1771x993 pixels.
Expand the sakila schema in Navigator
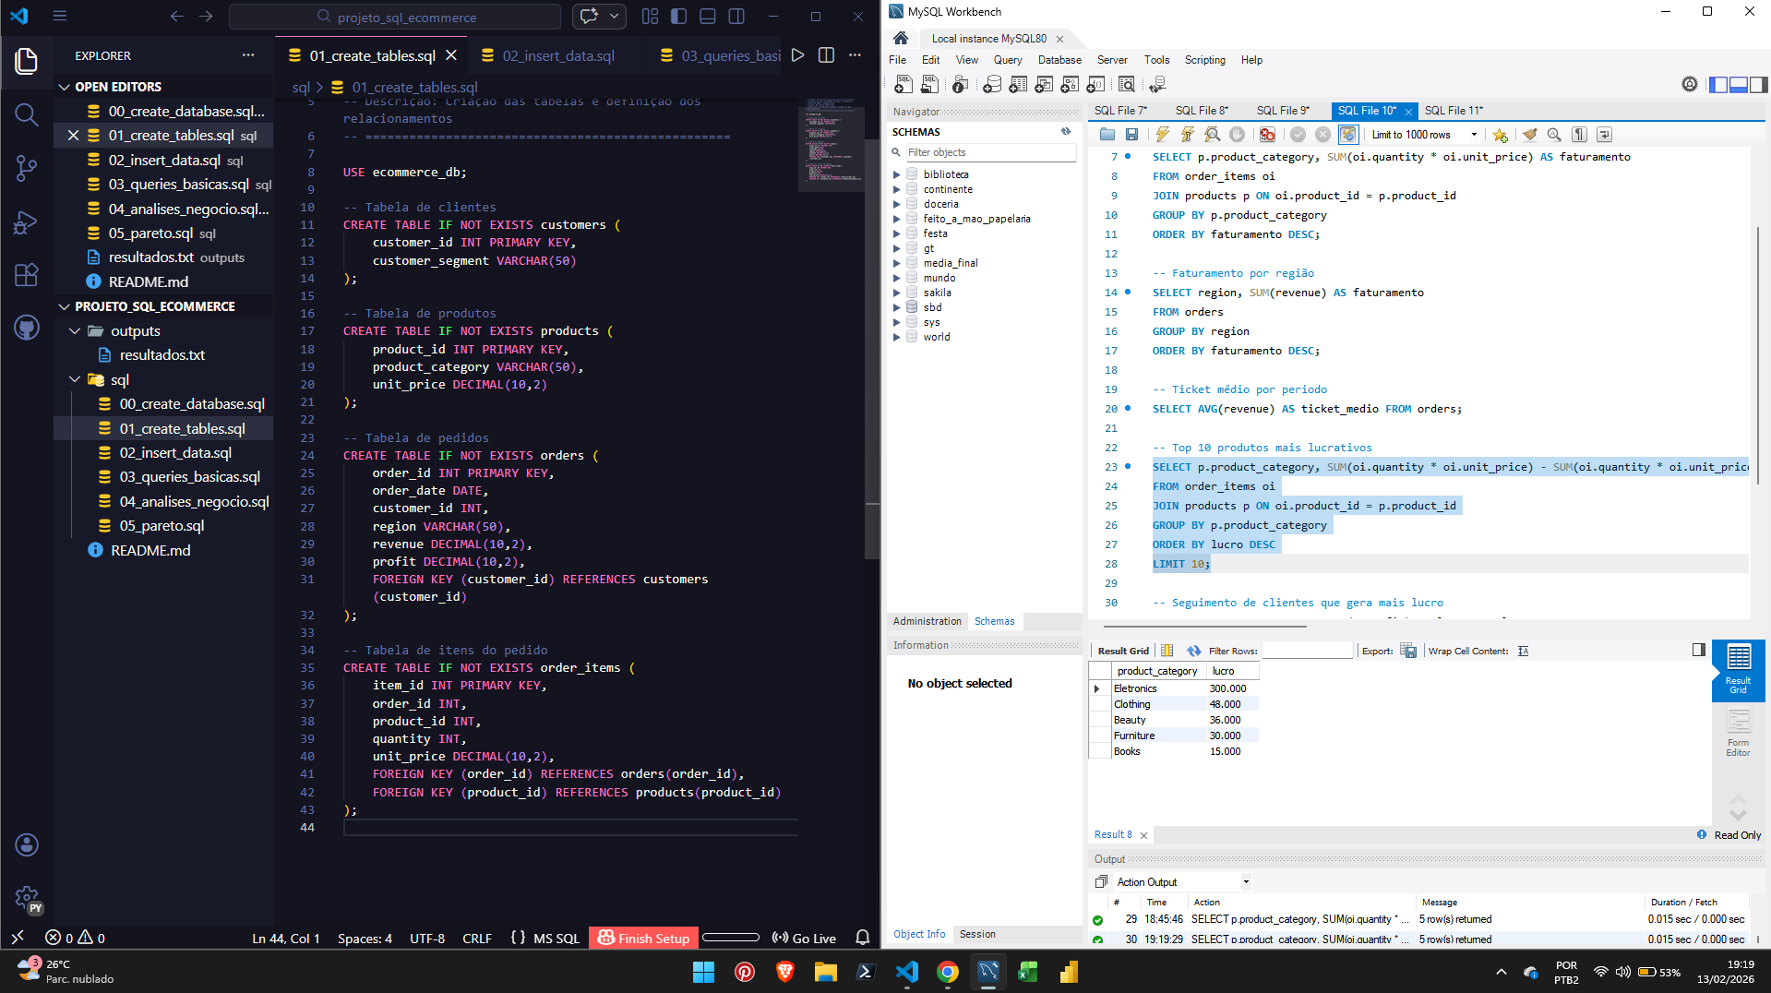coord(898,293)
